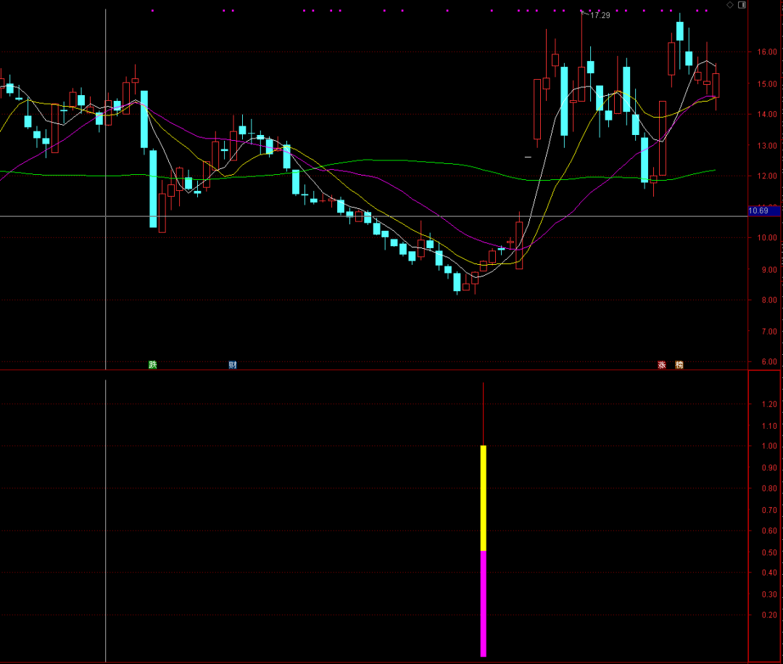Click the last red candle on right
Image resolution: width=783 pixels, height=664 pixels.
pos(716,85)
